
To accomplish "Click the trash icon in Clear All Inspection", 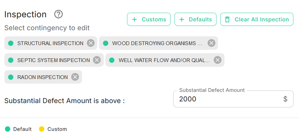I will click(228, 19).
